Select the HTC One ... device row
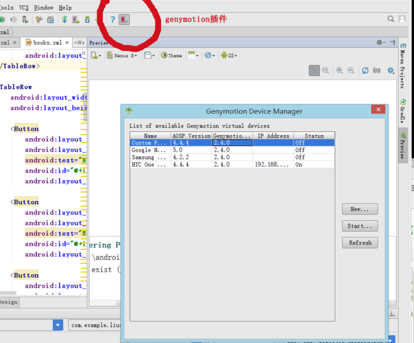This screenshot has width=414, height=343. 232,165
